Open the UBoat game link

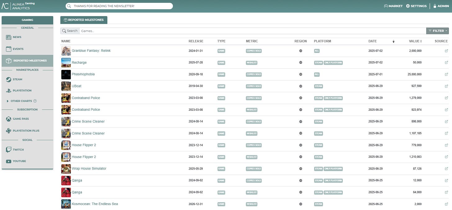[x=77, y=86]
